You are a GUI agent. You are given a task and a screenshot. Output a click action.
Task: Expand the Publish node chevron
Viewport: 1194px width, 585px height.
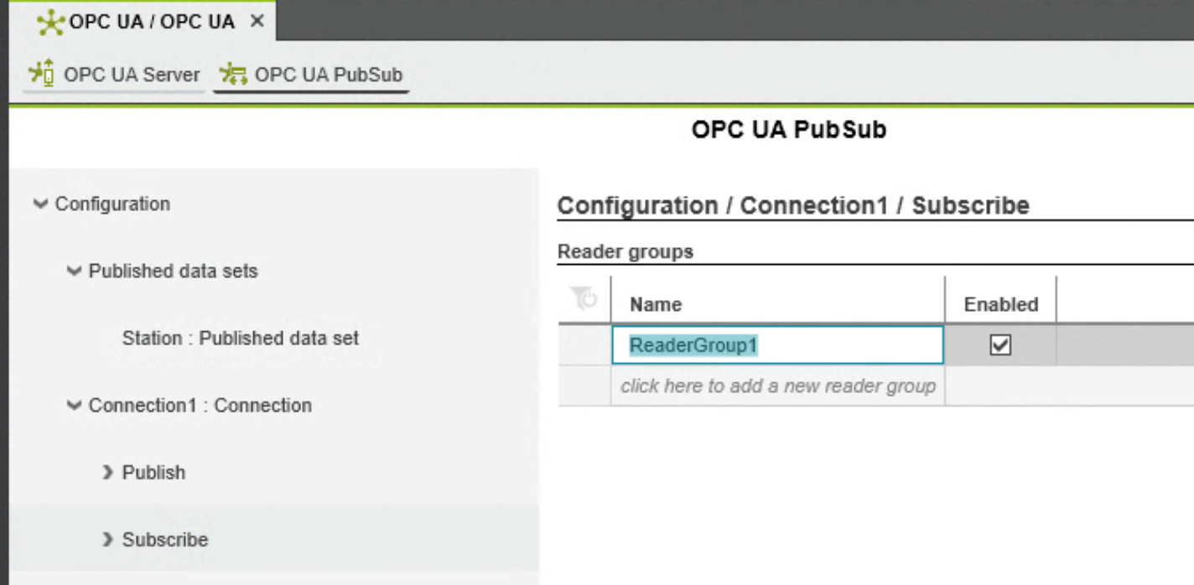(106, 472)
